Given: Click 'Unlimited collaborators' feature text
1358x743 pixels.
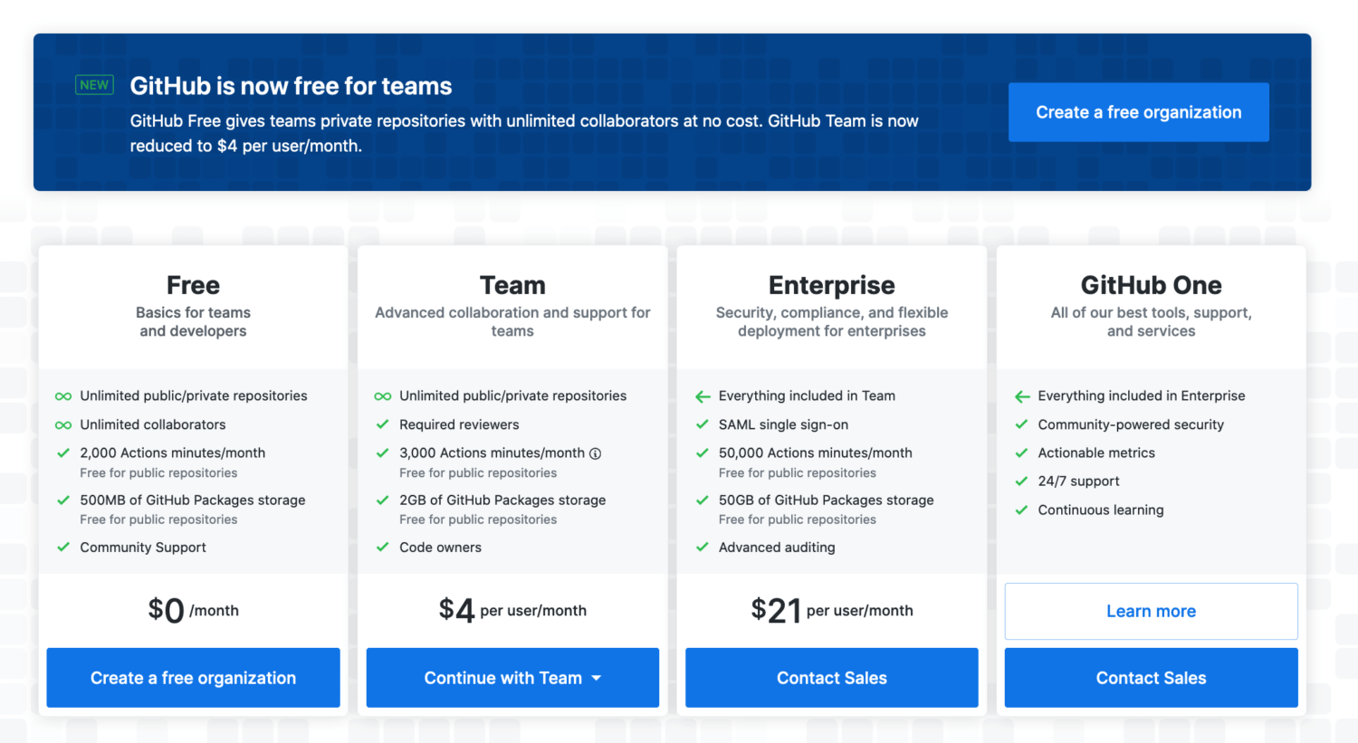Looking at the screenshot, I should pos(153,424).
